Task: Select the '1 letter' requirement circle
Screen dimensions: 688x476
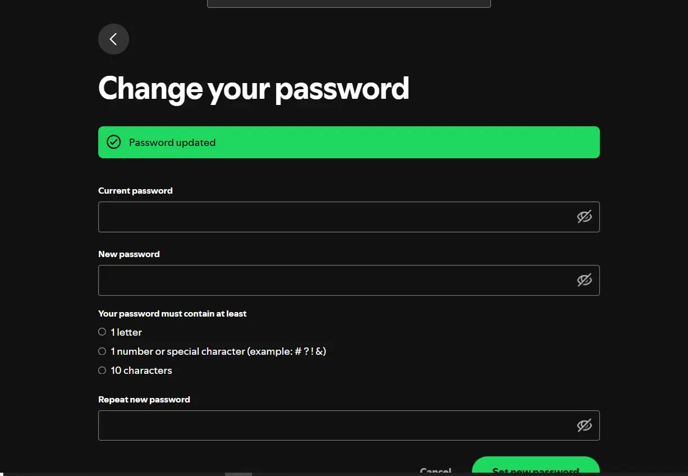Action: pos(102,332)
